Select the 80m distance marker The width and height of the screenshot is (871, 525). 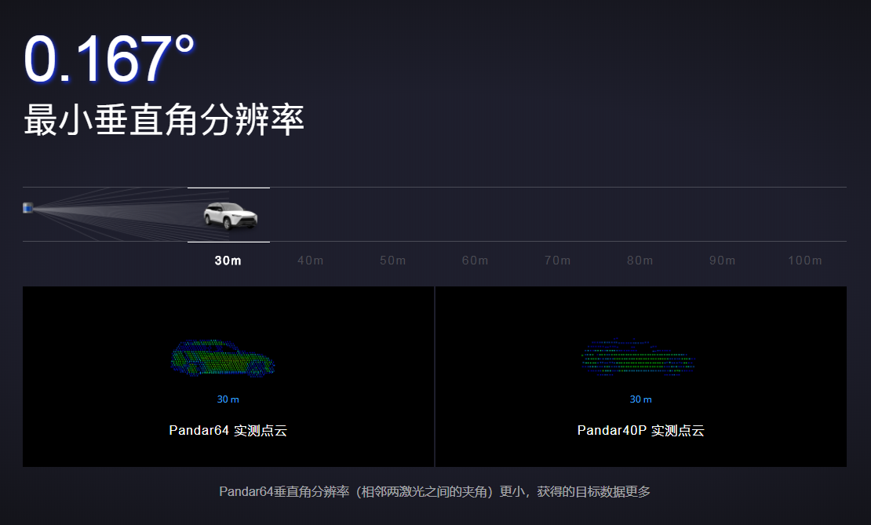pos(640,261)
